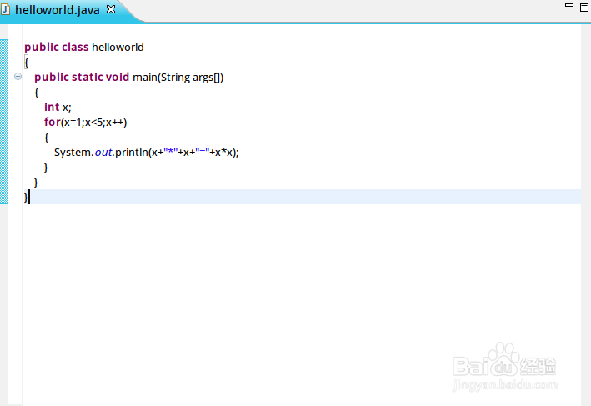
Task: Click the 'void' keyword
Action: [118, 78]
